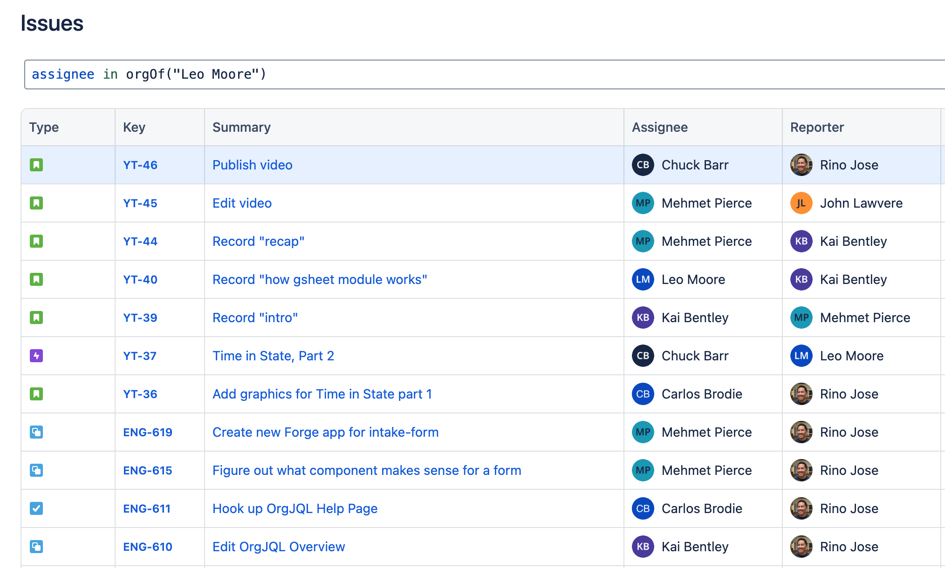The image size is (945, 568).
Task: Click the Type column header
Action: coord(44,127)
